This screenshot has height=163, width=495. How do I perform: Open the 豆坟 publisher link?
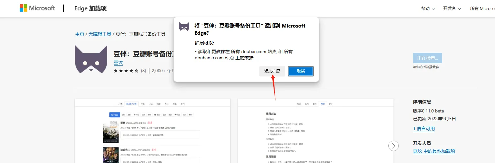[x=118, y=63]
